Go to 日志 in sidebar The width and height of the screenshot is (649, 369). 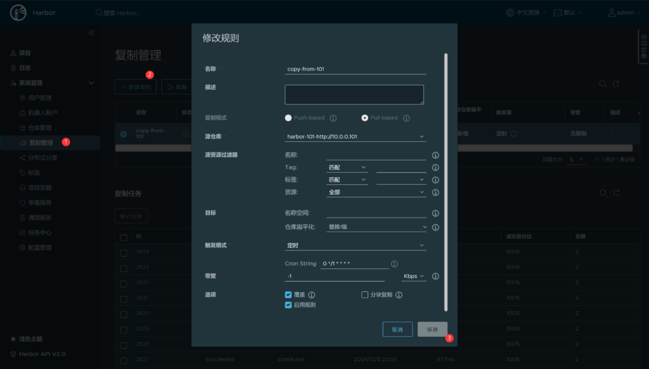pos(25,68)
